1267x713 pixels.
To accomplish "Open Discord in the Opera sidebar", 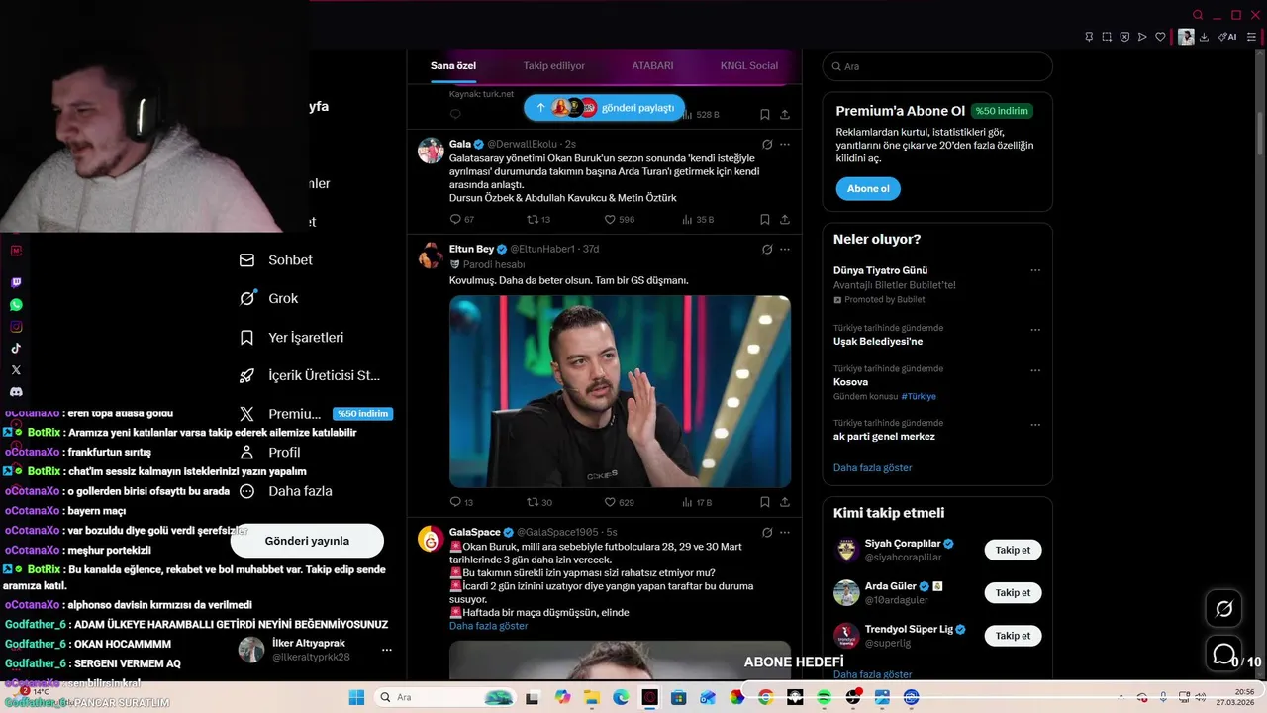I will point(16,392).
